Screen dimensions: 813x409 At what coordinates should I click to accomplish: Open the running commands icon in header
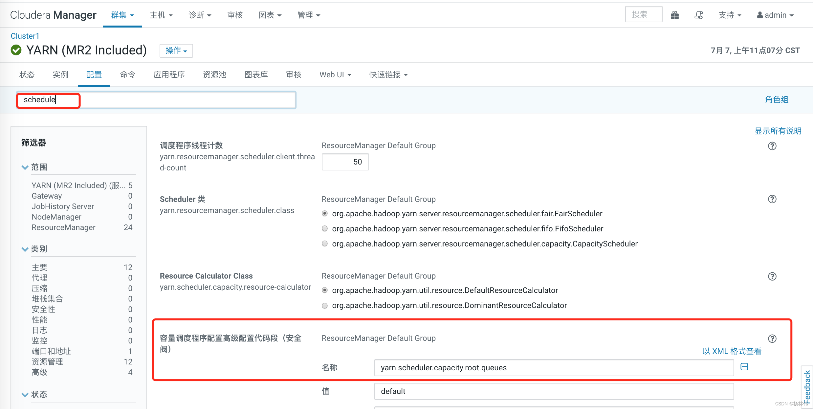click(698, 15)
